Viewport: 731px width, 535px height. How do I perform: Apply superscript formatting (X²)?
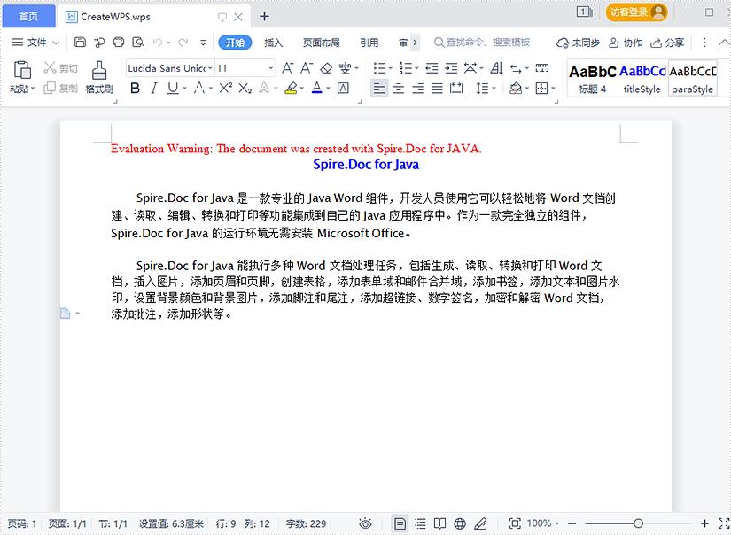coord(224,88)
